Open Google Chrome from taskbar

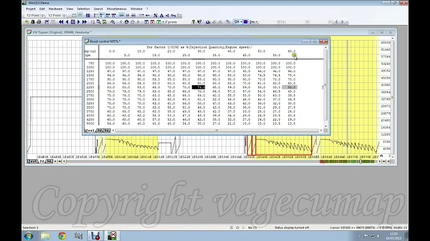point(62,236)
